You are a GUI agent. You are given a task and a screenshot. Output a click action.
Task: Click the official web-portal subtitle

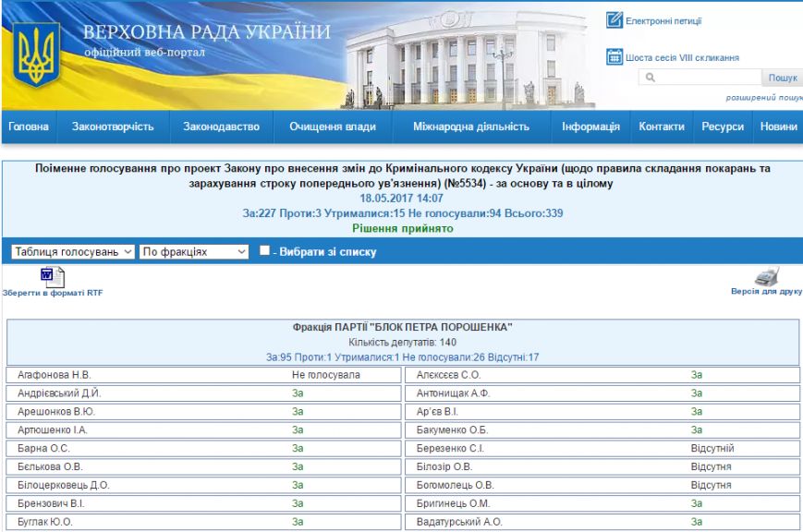tap(144, 53)
